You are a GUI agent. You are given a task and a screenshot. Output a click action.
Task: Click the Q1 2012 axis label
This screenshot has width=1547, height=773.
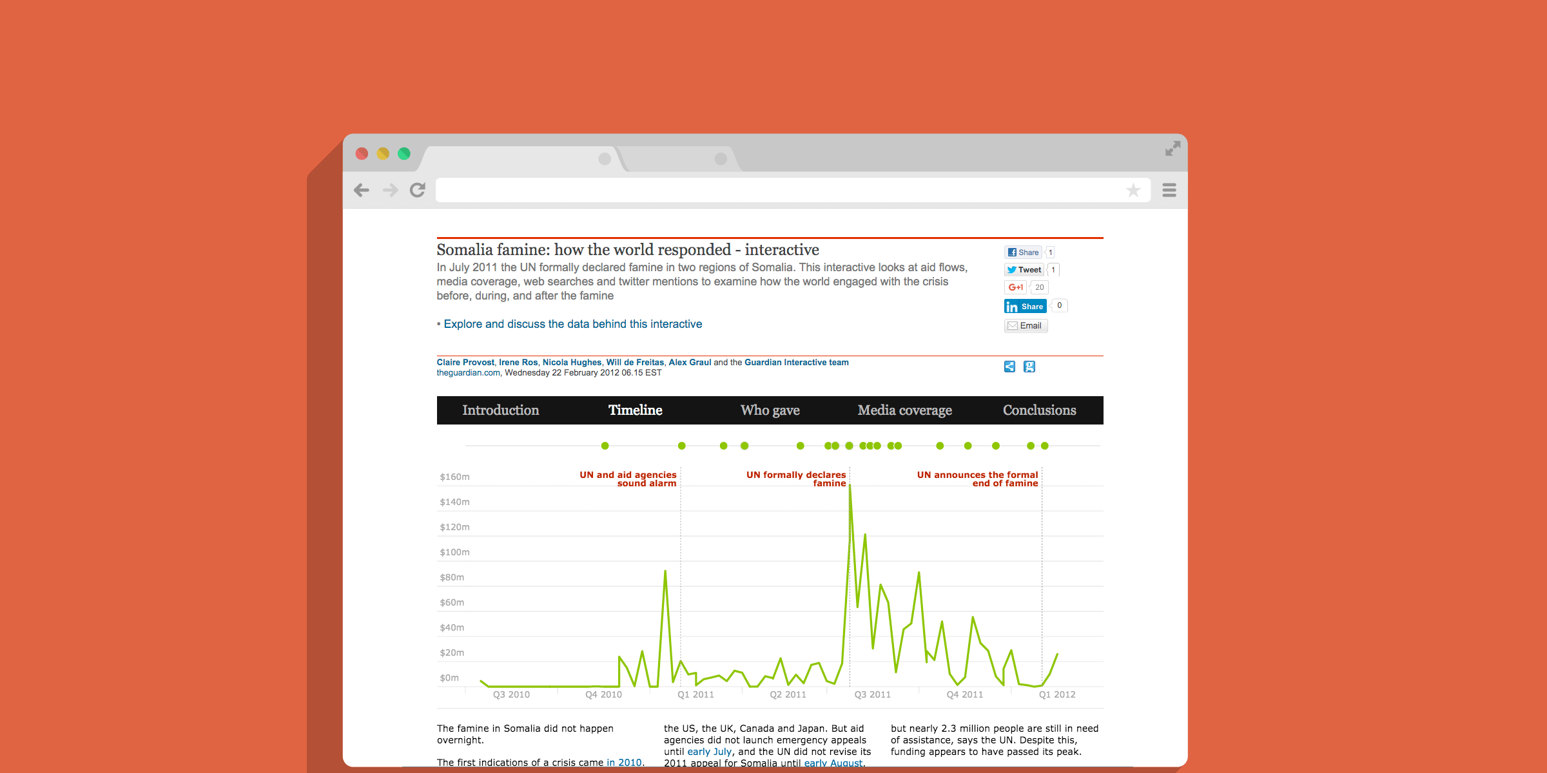1057,694
